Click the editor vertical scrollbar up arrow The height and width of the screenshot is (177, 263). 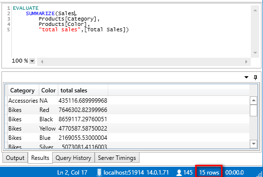tap(255, 10)
